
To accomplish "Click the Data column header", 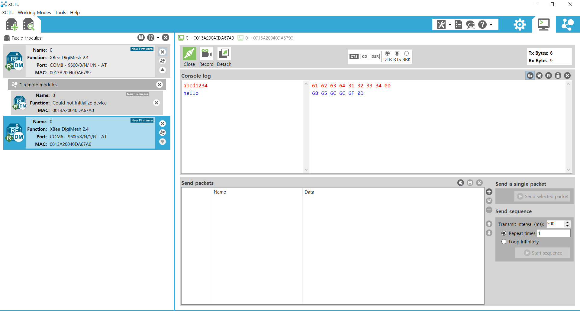I will point(393,192).
